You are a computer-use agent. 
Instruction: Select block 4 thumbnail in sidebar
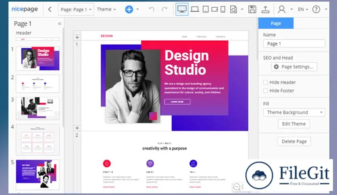[37, 140]
